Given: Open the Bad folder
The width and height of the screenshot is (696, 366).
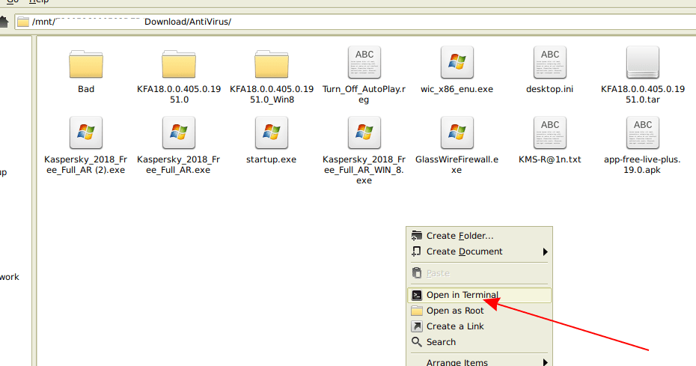Looking at the screenshot, I should tap(86, 64).
